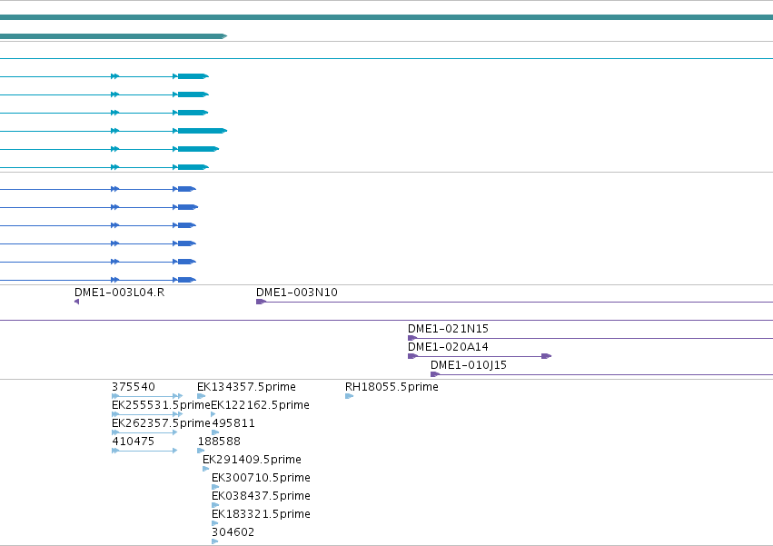Click the longest teal transcript exon block
Viewport: 773px width, 546px height.
(x=203, y=131)
